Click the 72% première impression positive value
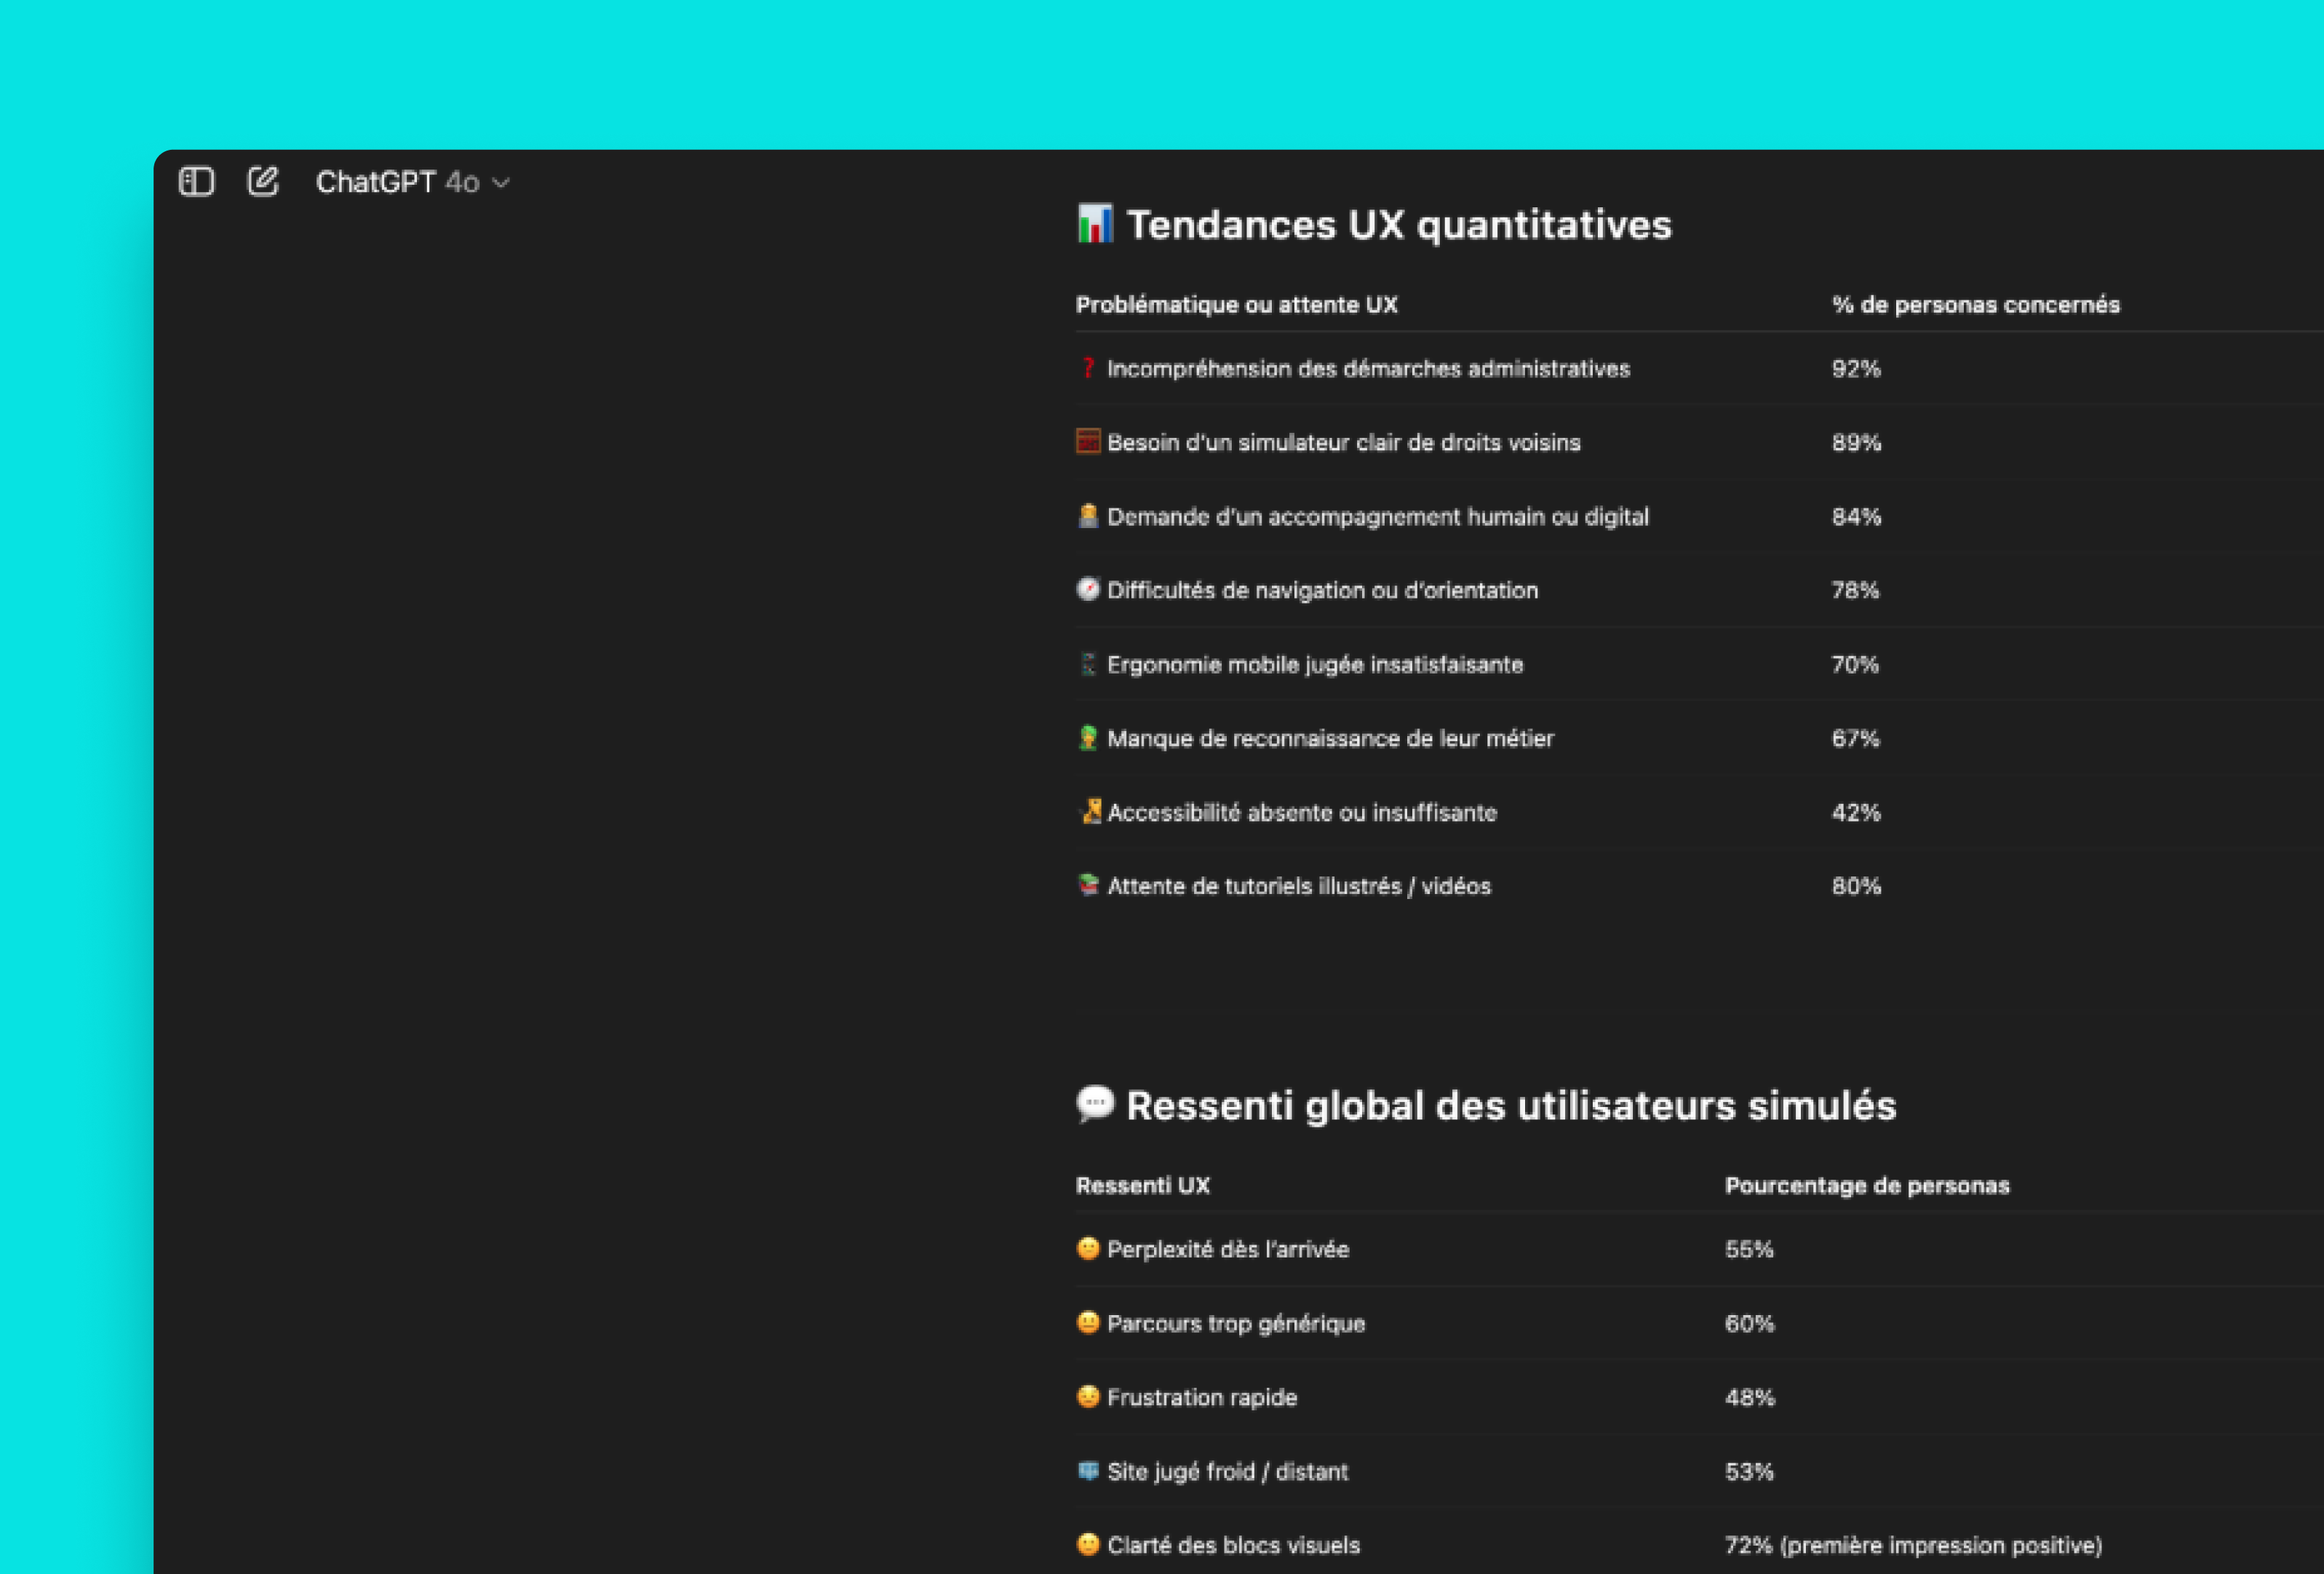2324x1574 pixels. click(x=1912, y=1545)
